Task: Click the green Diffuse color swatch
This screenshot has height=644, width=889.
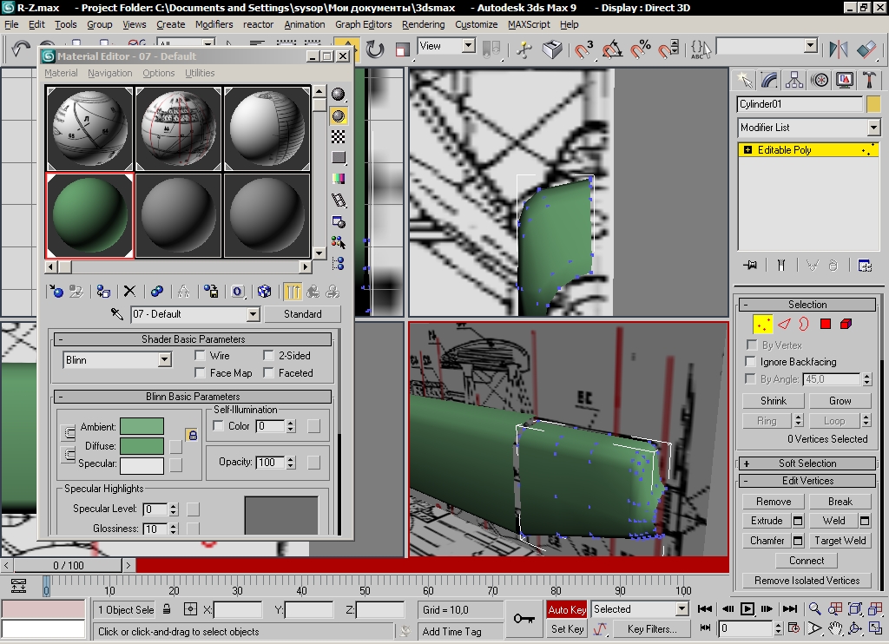Action: [x=142, y=446]
